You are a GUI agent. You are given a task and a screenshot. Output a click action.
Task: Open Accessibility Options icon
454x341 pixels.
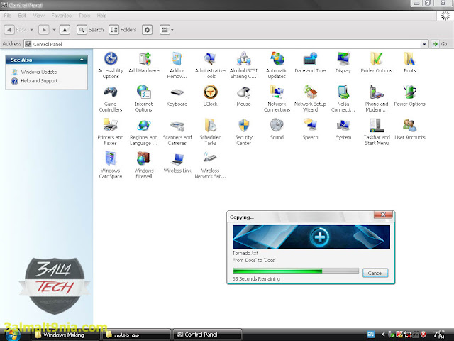[x=111, y=65]
